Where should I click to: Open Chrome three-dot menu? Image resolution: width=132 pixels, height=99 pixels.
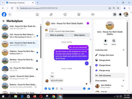(x=129, y=8)
